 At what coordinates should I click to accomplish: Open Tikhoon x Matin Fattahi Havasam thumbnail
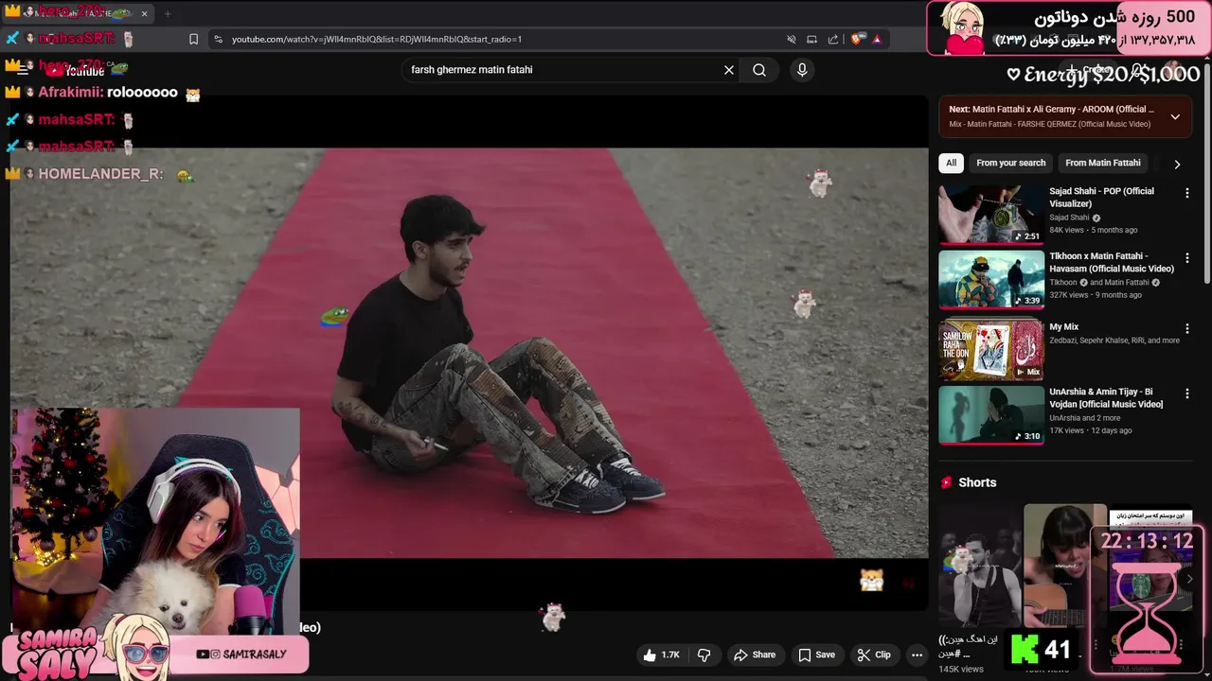[991, 280]
